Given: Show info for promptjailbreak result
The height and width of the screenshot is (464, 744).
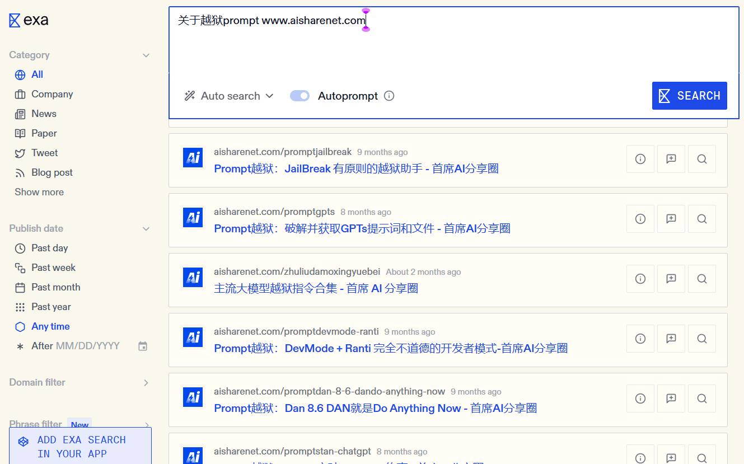Looking at the screenshot, I should tap(640, 159).
